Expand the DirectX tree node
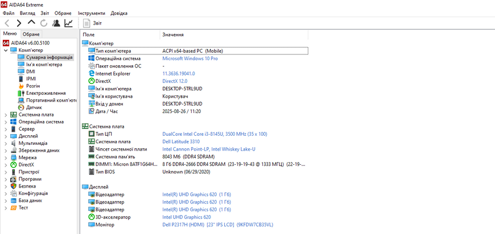Viewport: 495px width, 234px height. coord(6,165)
